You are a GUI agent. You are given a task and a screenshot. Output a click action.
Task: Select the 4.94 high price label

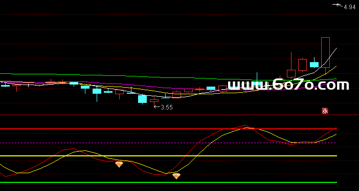350,7
